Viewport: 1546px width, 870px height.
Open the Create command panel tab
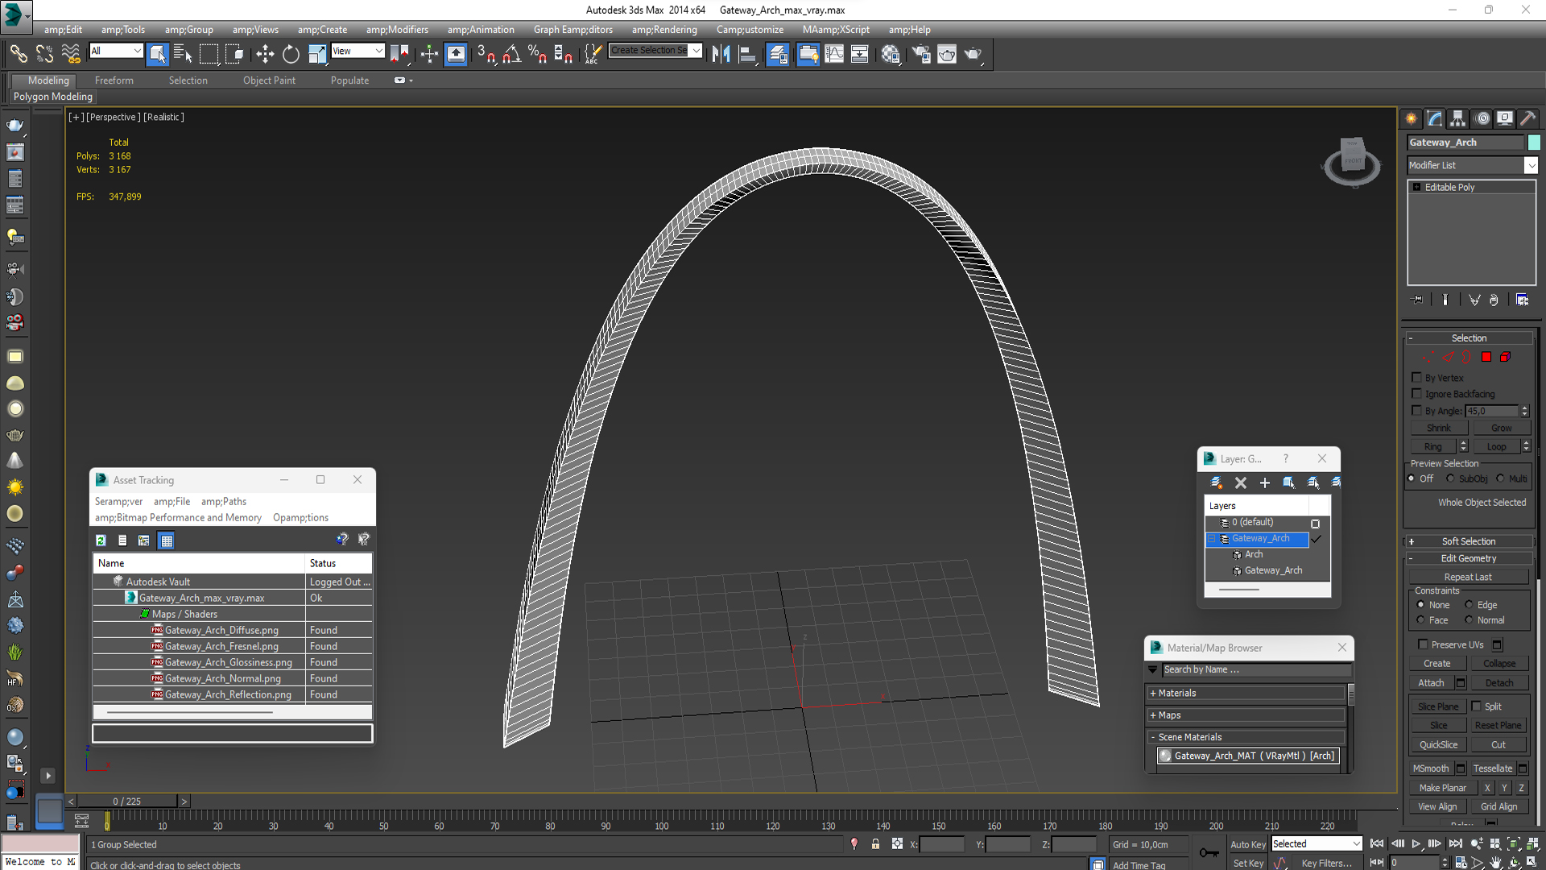pyautogui.click(x=1412, y=118)
